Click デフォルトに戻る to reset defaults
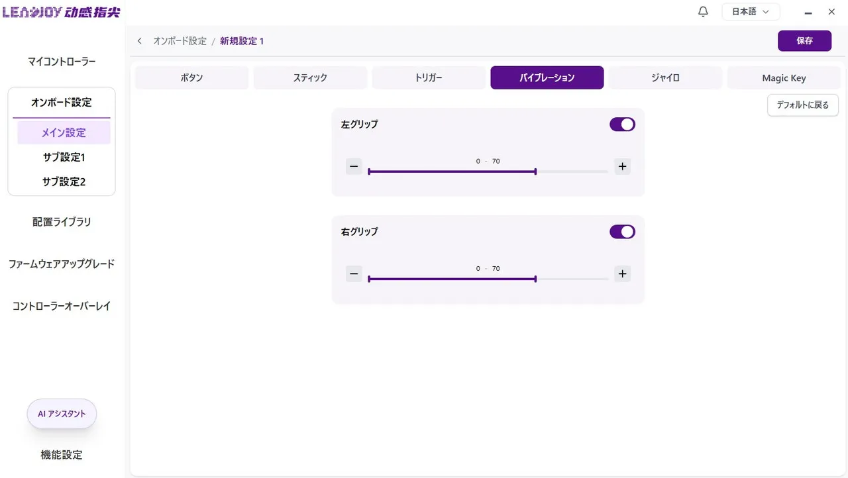 [x=802, y=105]
